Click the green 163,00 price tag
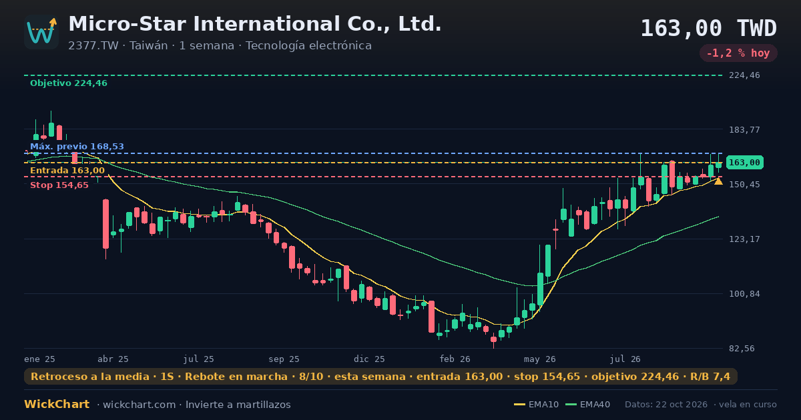Viewport: 801px width, 420px height. (744, 163)
